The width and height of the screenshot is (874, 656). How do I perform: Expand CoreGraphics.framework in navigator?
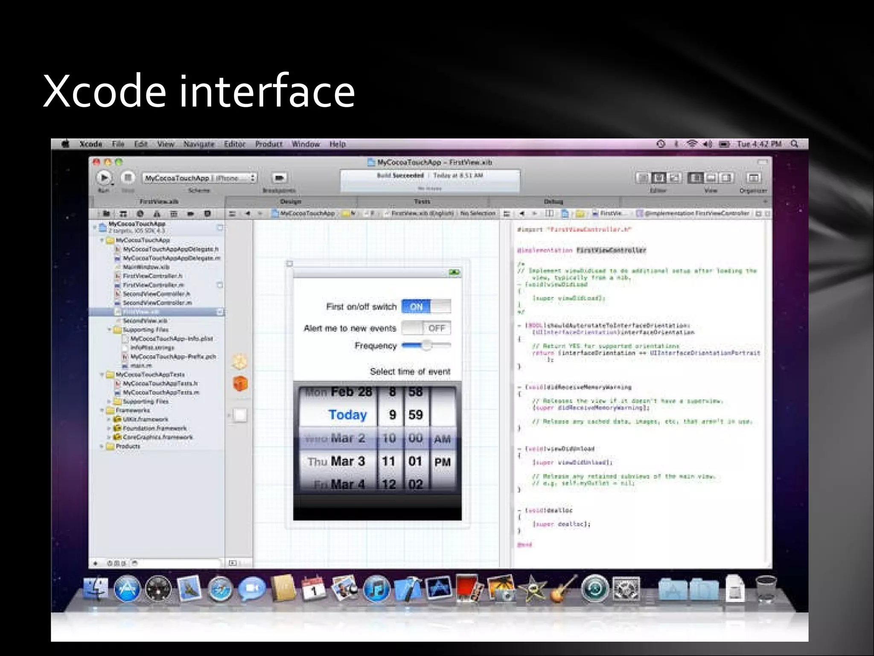point(110,437)
